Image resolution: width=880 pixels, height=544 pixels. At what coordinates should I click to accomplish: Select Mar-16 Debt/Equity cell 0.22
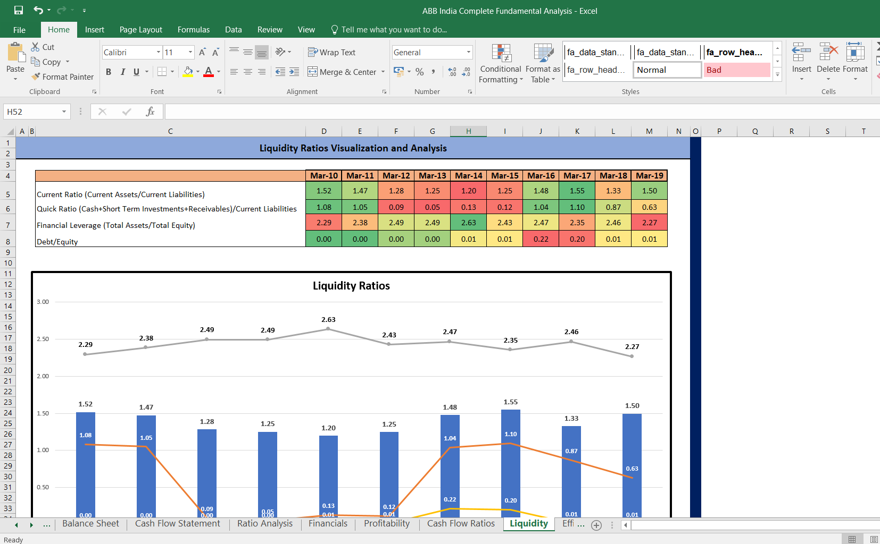(x=541, y=239)
